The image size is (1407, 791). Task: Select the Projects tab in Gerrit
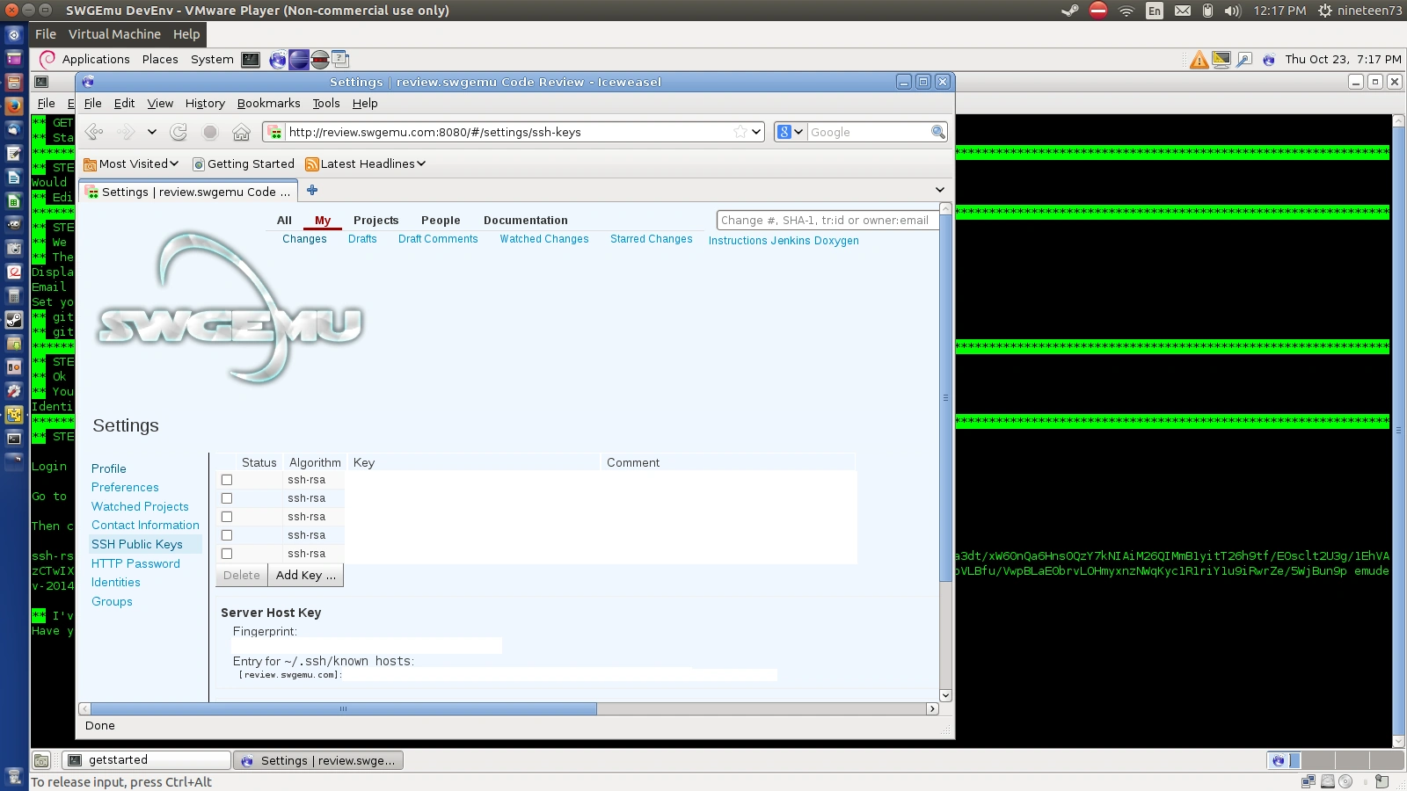pos(375,221)
